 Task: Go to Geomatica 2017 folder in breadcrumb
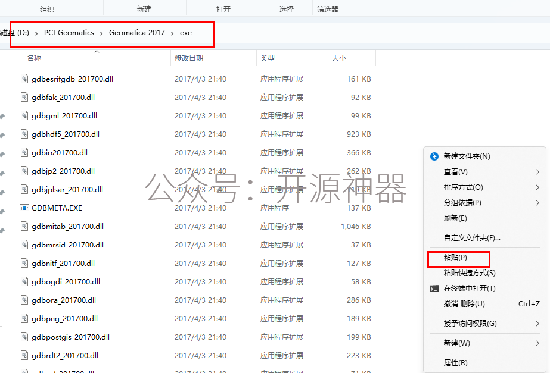(137, 33)
